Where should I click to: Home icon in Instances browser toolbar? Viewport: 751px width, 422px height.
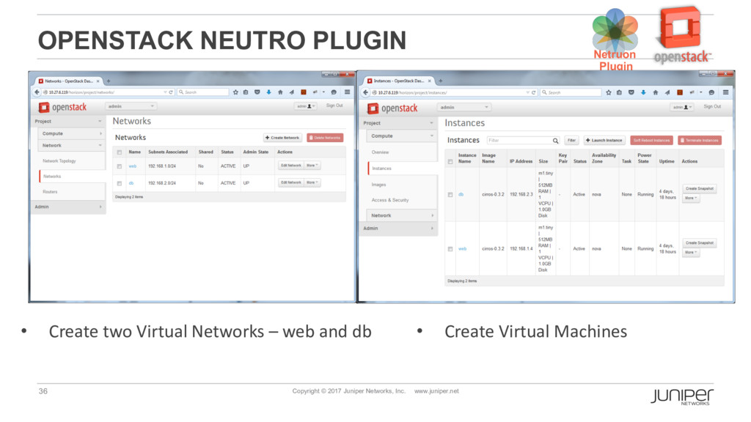pos(655,92)
